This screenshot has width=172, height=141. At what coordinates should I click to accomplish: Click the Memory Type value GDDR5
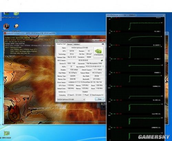73,76
